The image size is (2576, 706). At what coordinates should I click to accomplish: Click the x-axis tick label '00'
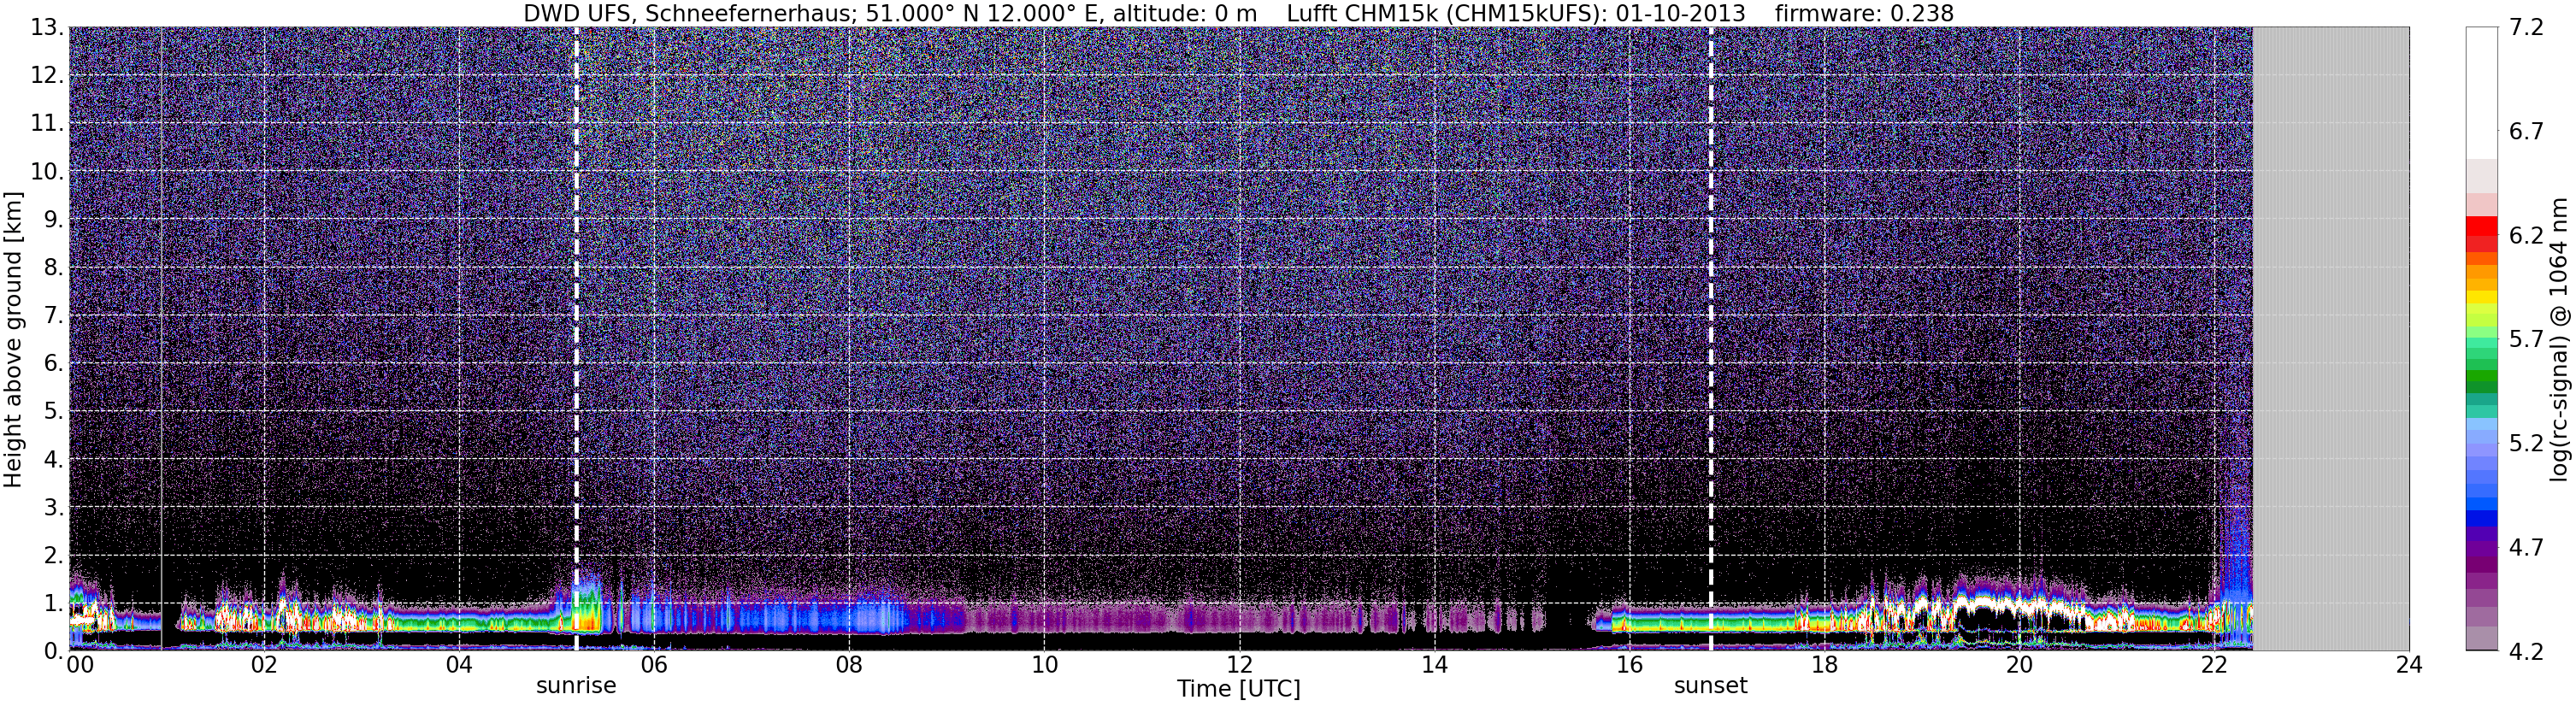point(80,666)
